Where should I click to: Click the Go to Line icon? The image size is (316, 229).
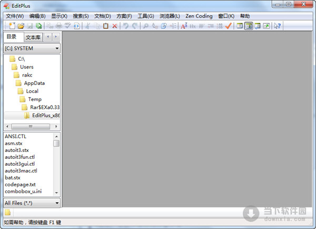[x=173, y=26]
